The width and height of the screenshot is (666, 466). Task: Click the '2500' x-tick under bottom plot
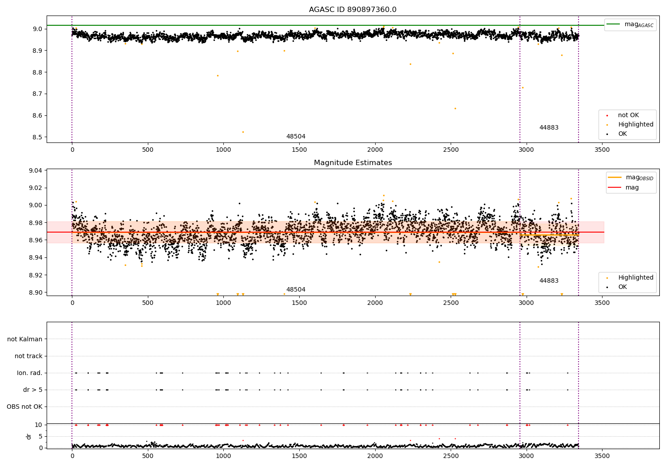[451, 456]
